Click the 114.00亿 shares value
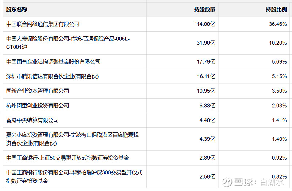The height and width of the screenshot is (191, 292). click(205, 24)
